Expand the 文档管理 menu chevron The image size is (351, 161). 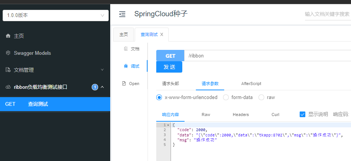102,70
